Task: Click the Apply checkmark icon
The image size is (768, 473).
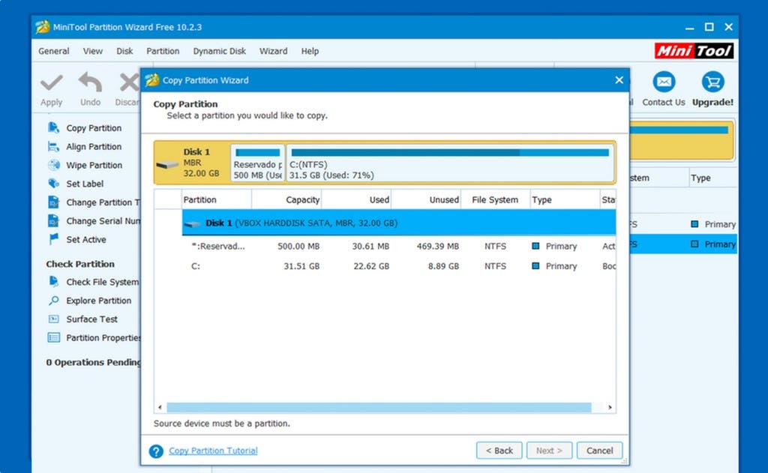Action: (x=51, y=82)
